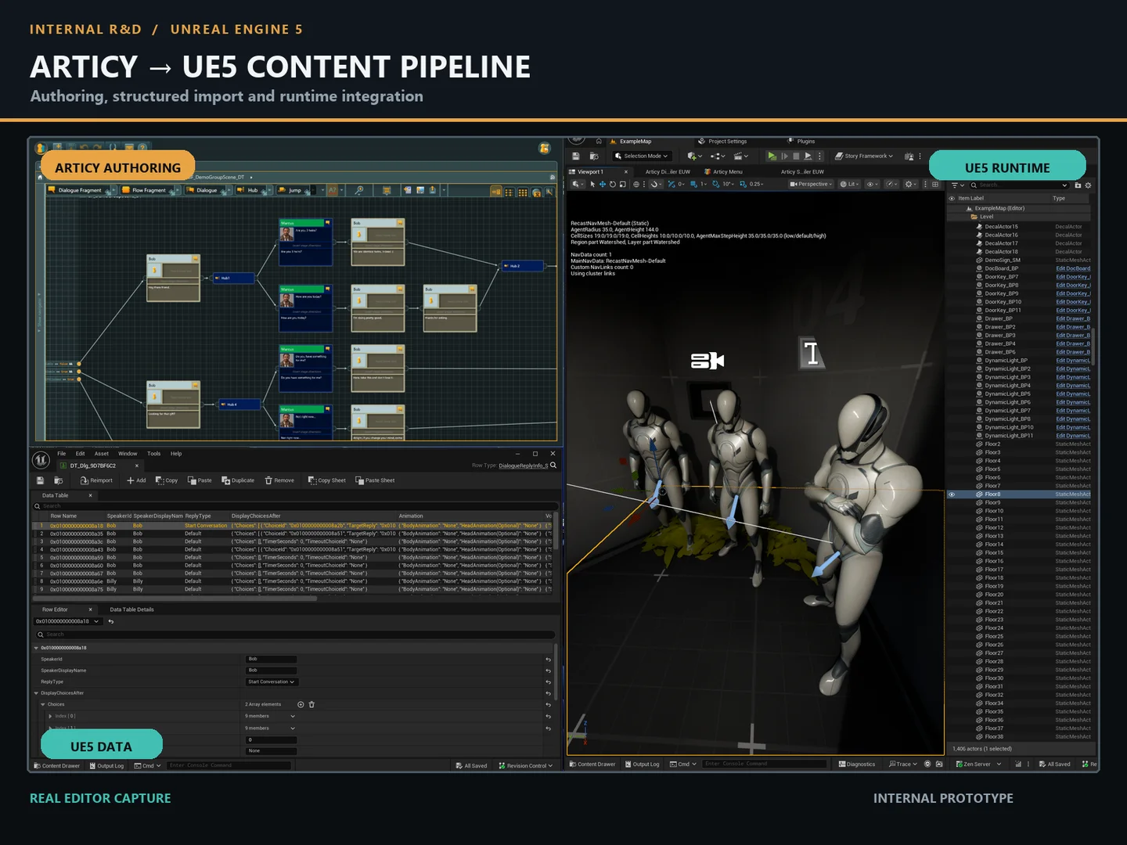Select the translate gizmo tool in the viewport toolbar

(603, 185)
